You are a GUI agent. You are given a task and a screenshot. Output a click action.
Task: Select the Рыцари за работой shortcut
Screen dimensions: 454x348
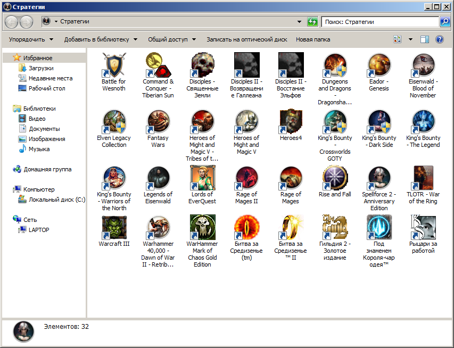(423, 235)
